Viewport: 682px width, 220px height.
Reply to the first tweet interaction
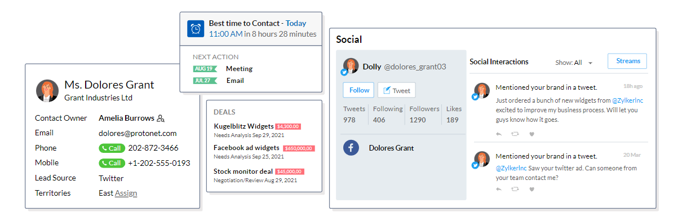(x=498, y=134)
